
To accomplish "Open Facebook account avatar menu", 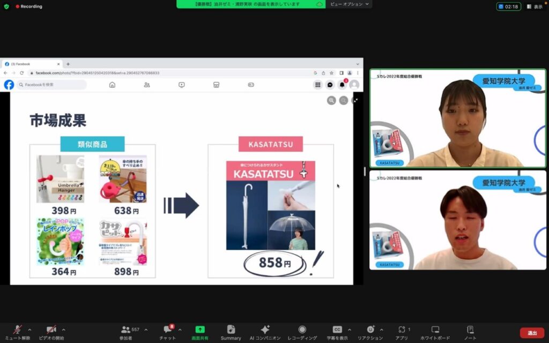I will [x=354, y=85].
